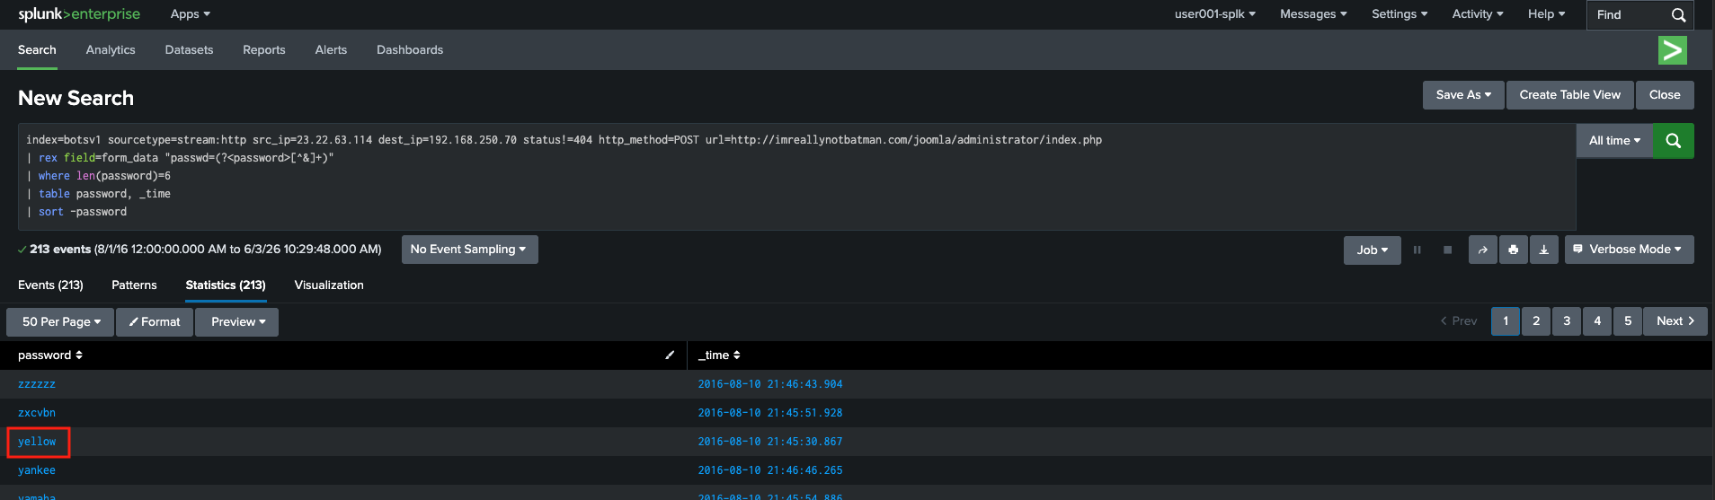Open the Messages menu
1715x500 pixels.
click(x=1313, y=14)
